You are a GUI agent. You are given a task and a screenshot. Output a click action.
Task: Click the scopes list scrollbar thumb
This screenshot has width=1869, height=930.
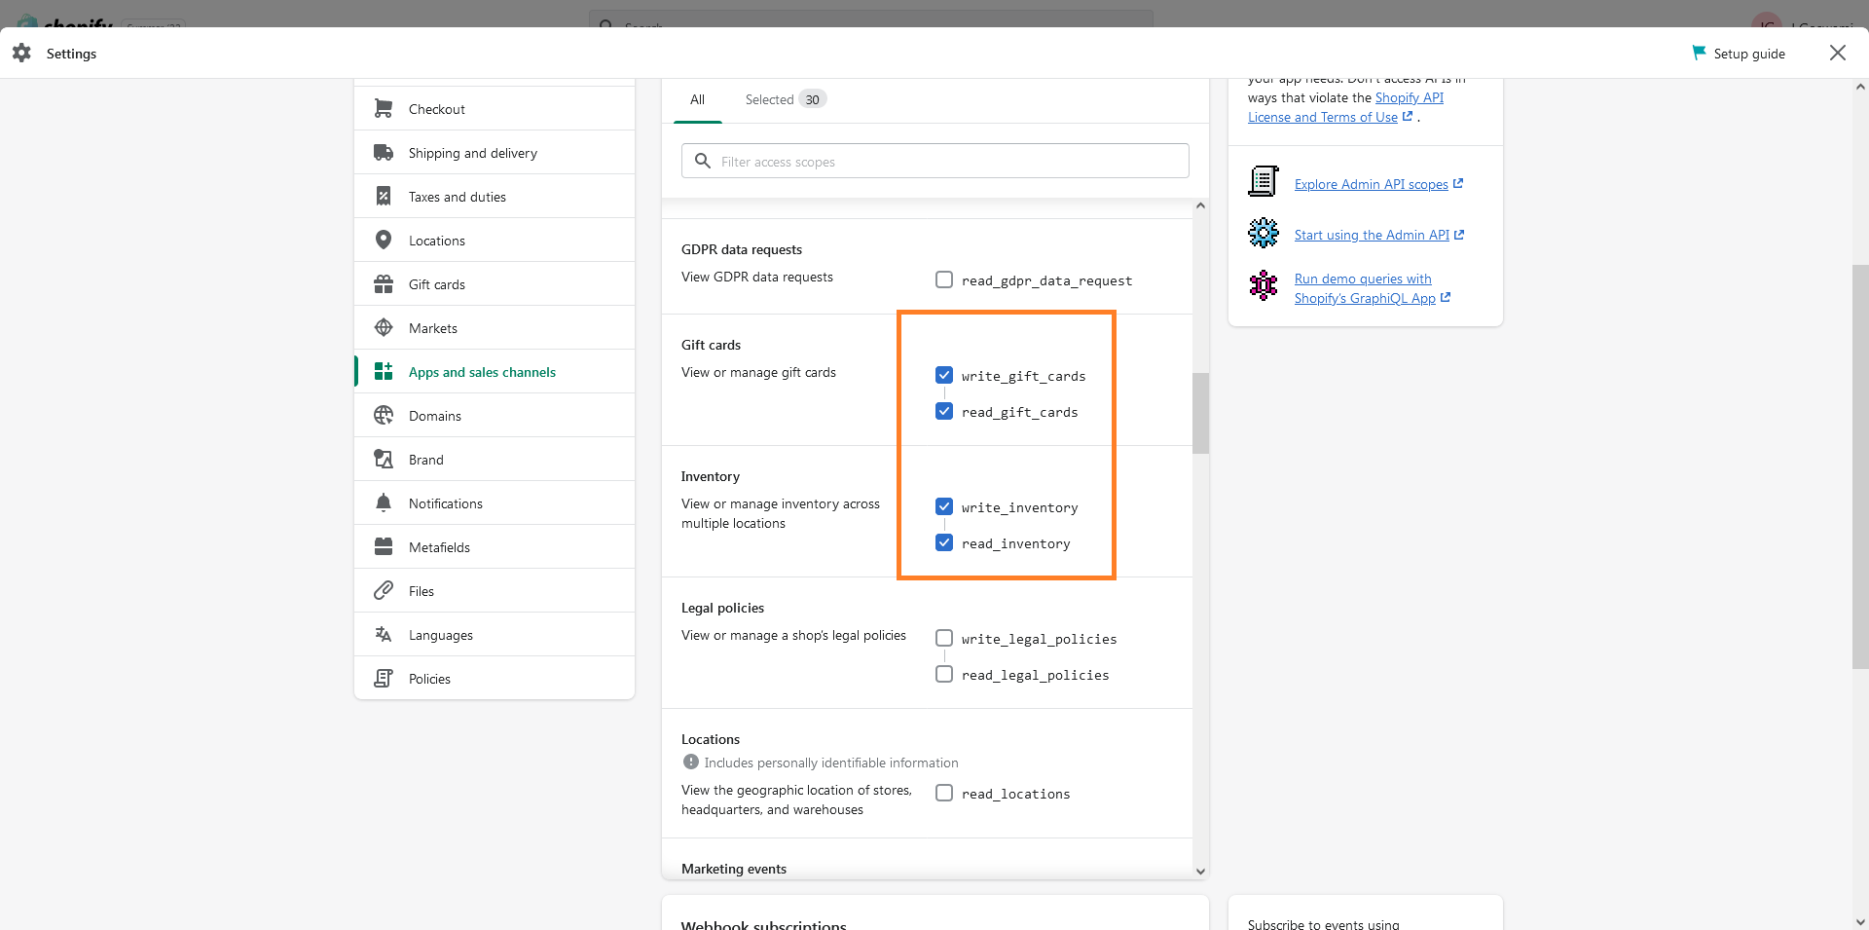pos(1200,413)
